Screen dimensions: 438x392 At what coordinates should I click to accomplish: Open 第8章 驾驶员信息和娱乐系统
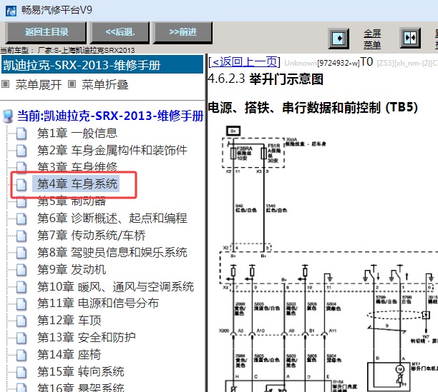pyautogui.click(x=112, y=253)
